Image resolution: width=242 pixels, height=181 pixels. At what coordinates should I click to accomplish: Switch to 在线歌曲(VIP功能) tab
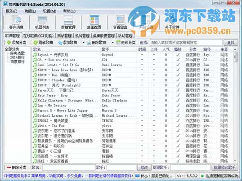tap(38, 36)
